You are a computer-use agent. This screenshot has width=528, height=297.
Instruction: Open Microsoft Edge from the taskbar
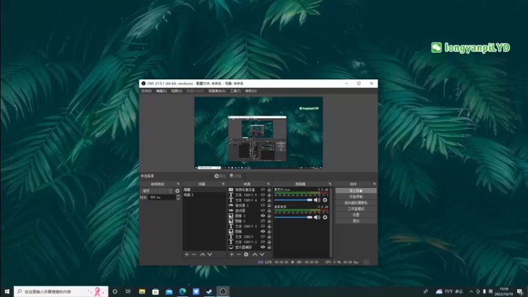coord(183,292)
